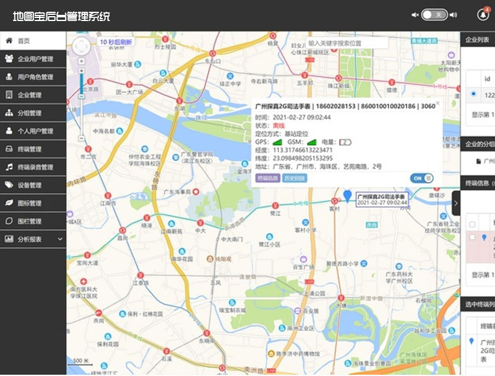Screen dimensions: 495x376
Task: Click the 离线 status text
Action: point(279,126)
